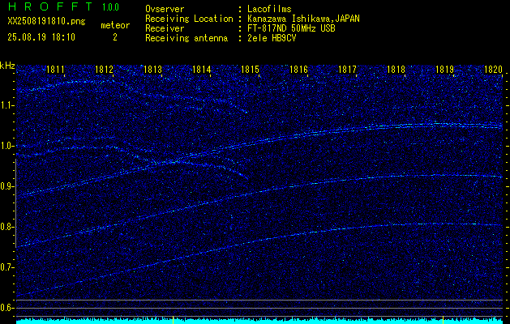
Task: Click the 2ele HB9CV antenna text
Action: pyautogui.click(x=272, y=38)
